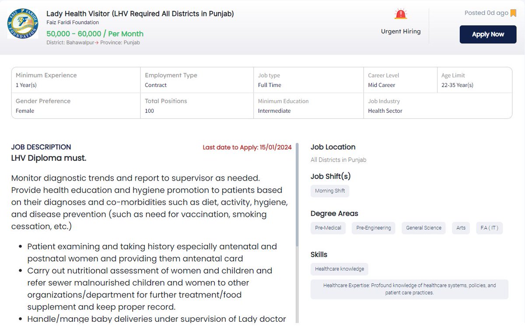The image size is (525, 327).
Task: Select the Pre-Engineering degree tag
Action: click(374, 228)
